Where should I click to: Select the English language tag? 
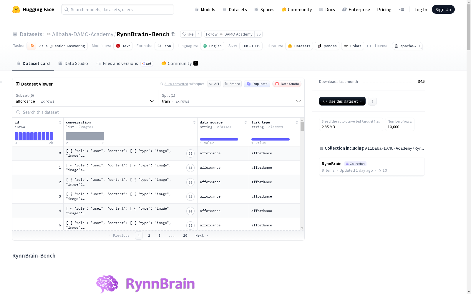click(x=212, y=46)
